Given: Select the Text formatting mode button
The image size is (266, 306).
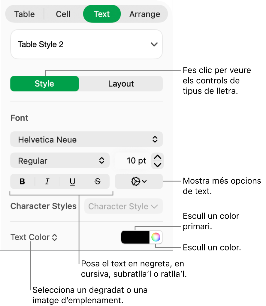Looking at the screenshot, I should [102, 14].
